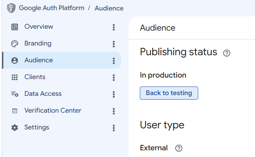Click the Audience breadcrumb in header
Screen dimensions: 255x157
point(109,8)
